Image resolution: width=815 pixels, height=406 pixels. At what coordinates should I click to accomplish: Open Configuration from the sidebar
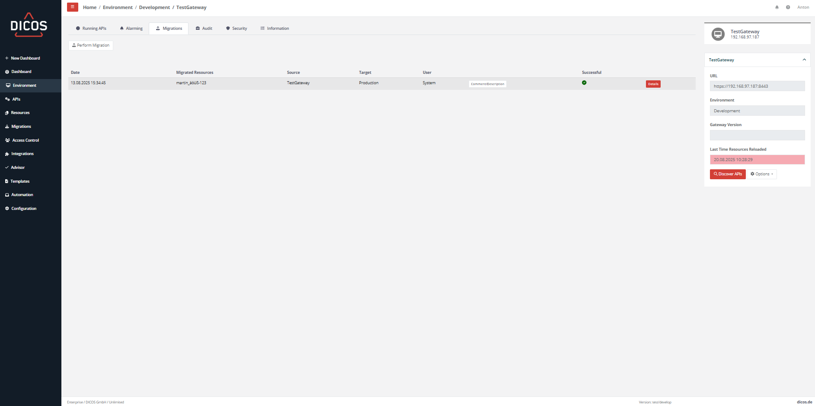[x=24, y=209]
